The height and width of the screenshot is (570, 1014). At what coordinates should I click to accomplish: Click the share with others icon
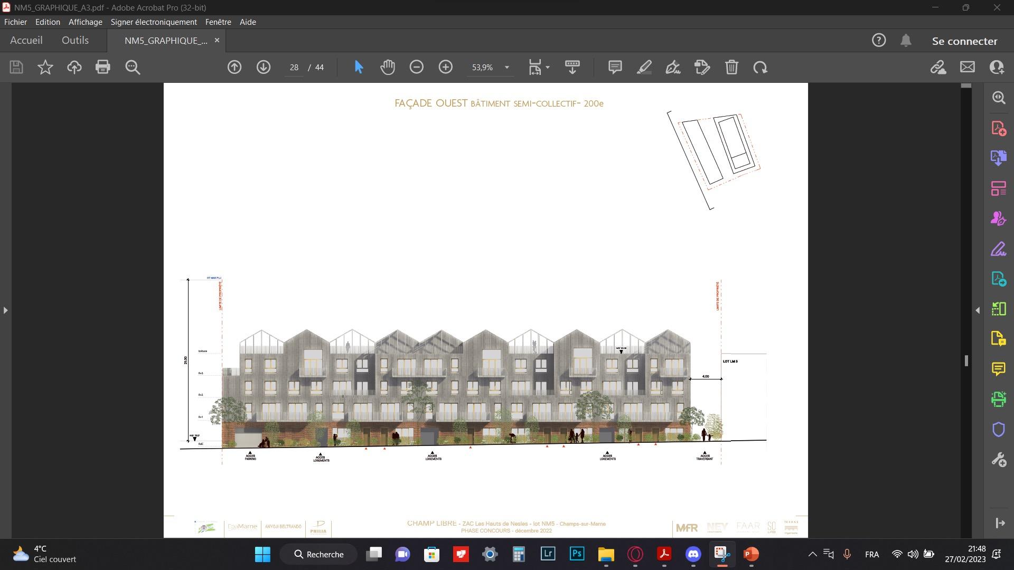pos(997,67)
